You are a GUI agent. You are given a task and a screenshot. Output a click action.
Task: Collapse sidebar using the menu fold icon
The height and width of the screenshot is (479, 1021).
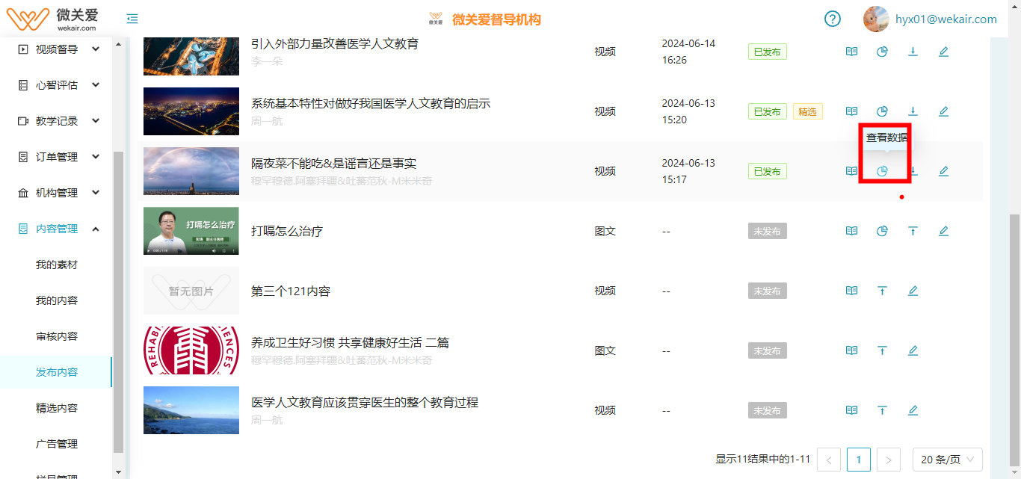tap(132, 19)
